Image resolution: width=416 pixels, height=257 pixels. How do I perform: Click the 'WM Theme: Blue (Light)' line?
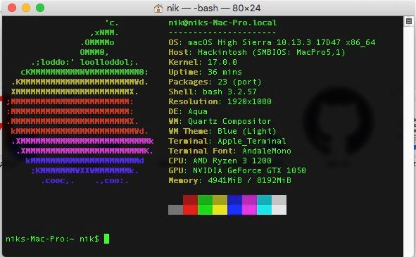pos(222,131)
